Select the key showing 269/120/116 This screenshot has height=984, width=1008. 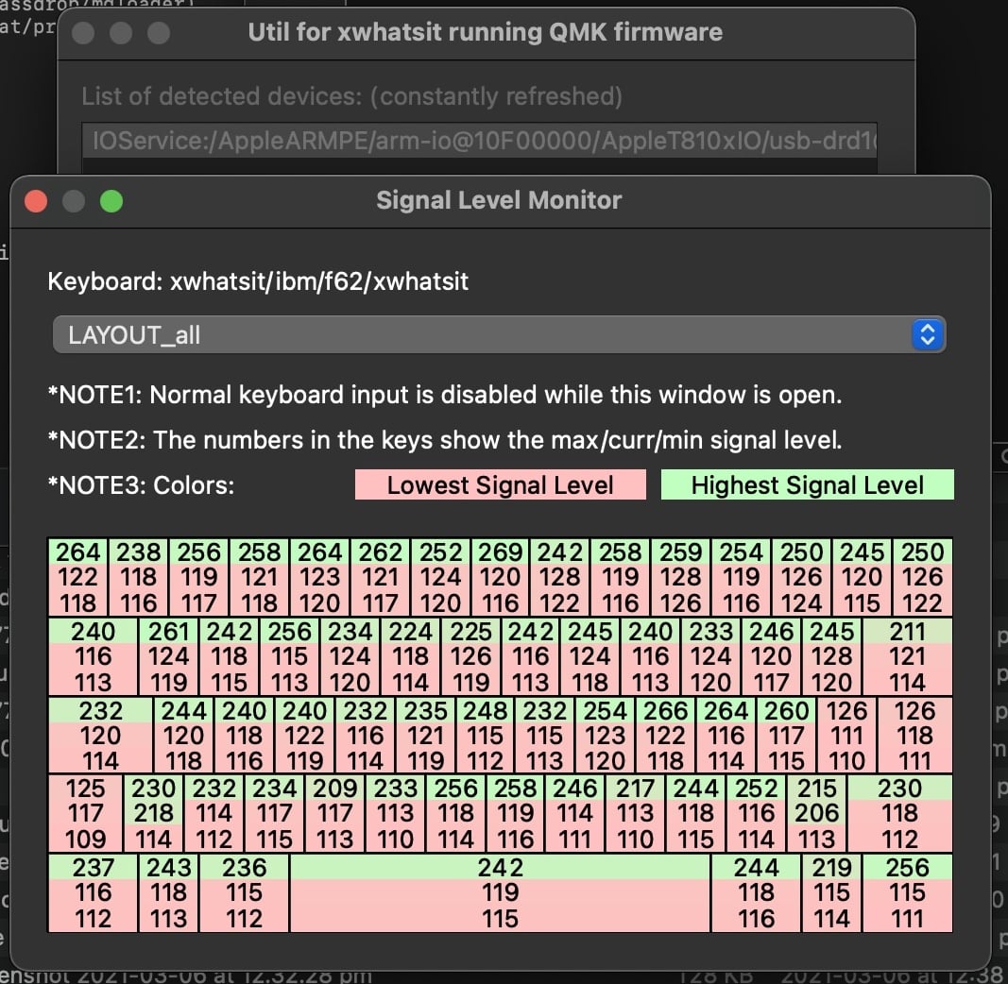[x=500, y=577]
